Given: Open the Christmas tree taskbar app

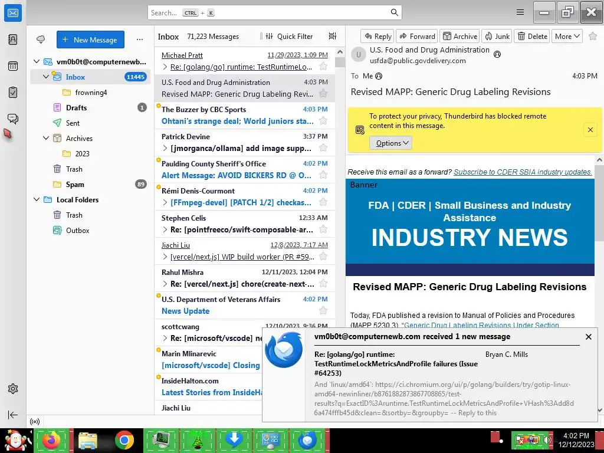Looking at the screenshot, I should point(198,440).
